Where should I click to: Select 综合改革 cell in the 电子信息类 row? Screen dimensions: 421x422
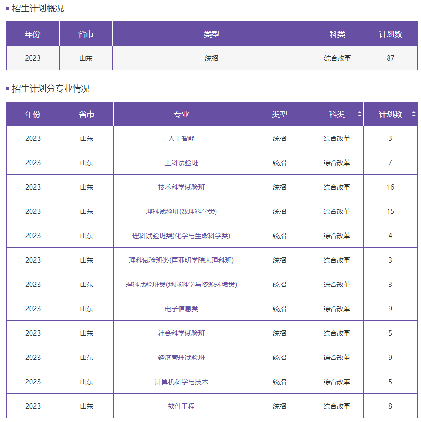click(x=337, y=309)
